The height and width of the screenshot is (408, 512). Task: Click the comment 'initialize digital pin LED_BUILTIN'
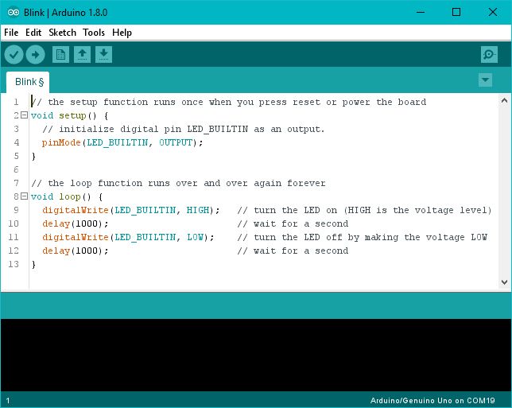click(153, 130)
